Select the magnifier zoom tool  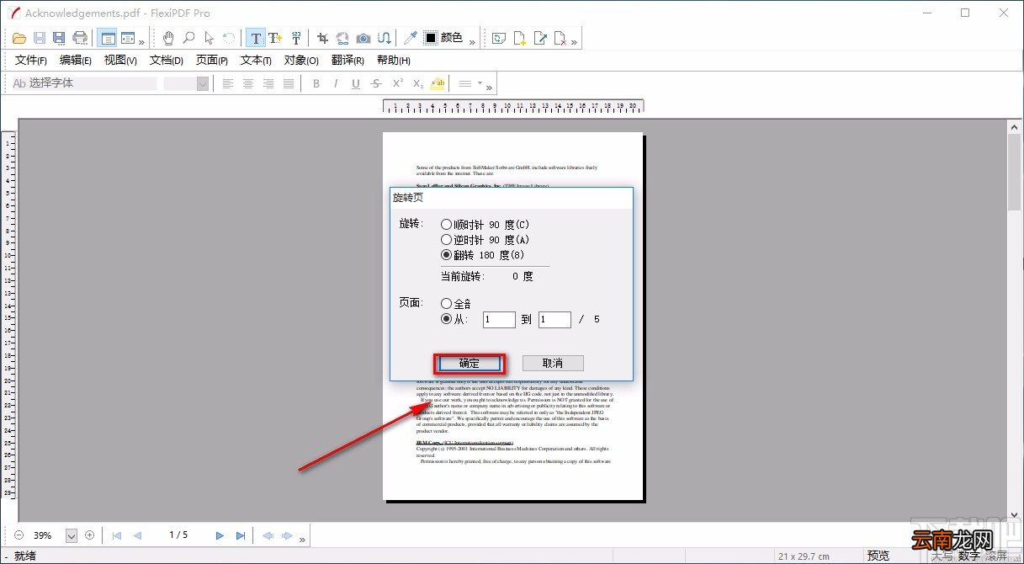click(x=189, y=38)
